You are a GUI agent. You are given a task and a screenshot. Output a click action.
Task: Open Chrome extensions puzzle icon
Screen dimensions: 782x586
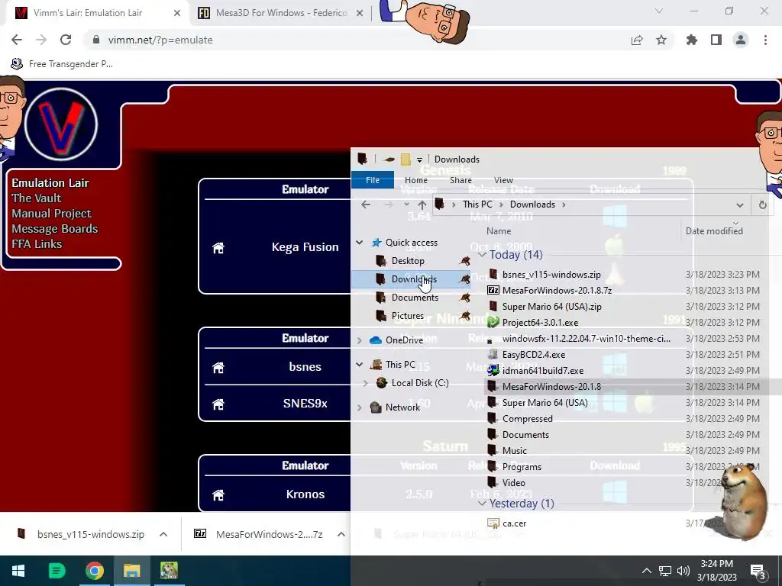(692, 40)
